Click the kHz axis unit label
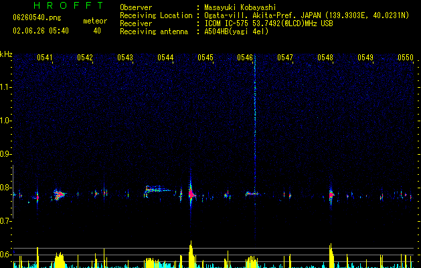 (6, 54)
